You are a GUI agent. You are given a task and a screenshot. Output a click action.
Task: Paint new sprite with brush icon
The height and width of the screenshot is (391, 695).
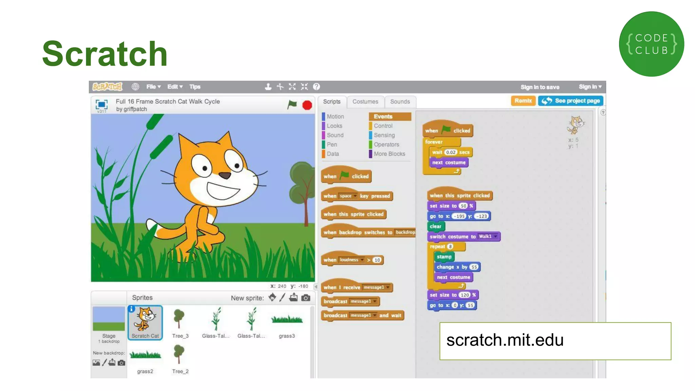click(282, 298)
